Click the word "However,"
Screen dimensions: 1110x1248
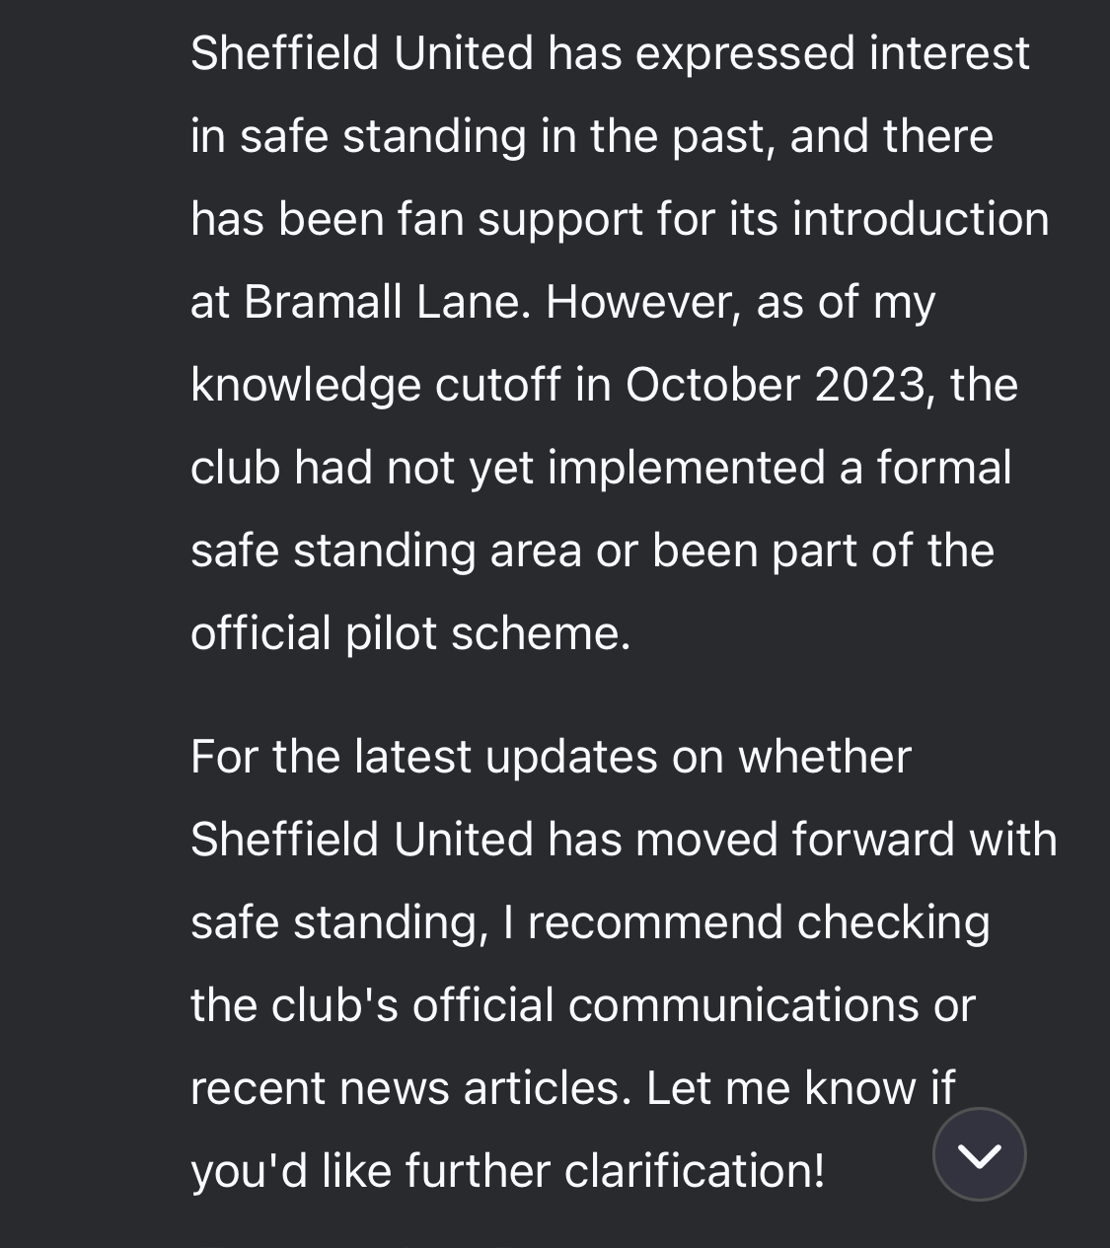pos(641,302)
